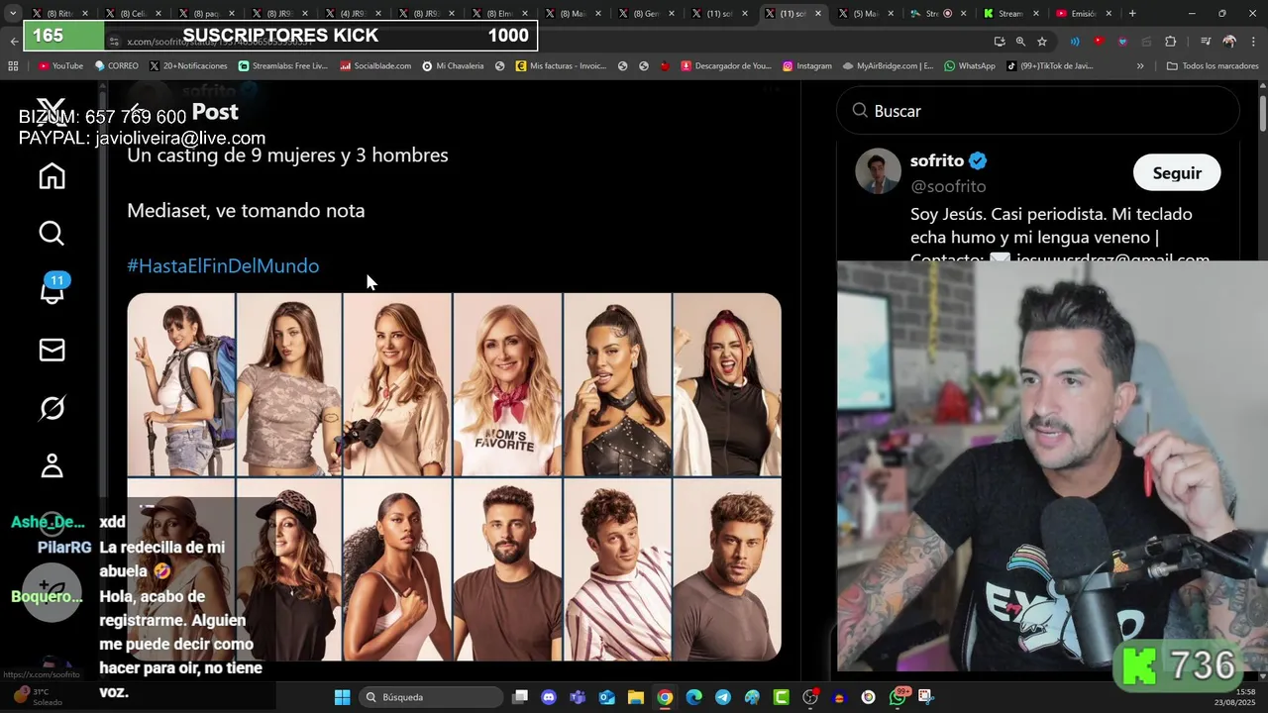Open the tab search dropdown arrow
The width and height of the screenshot is (1268, 713).
(x=13, y=13)
